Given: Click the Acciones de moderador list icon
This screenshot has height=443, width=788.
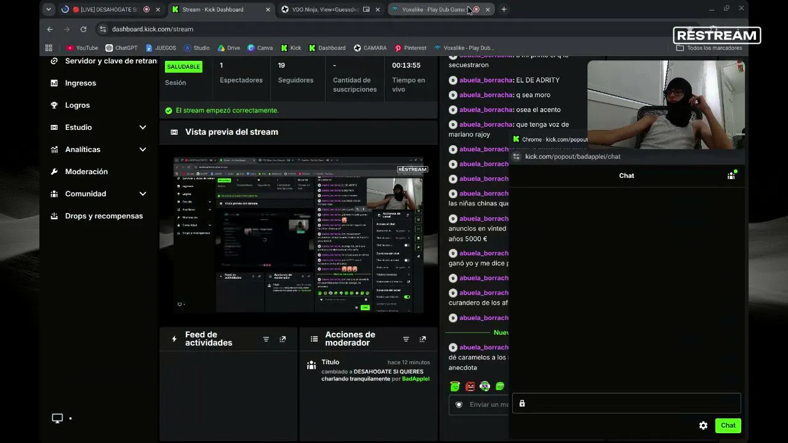Looking at the screenshot, I should pos(314,339).
